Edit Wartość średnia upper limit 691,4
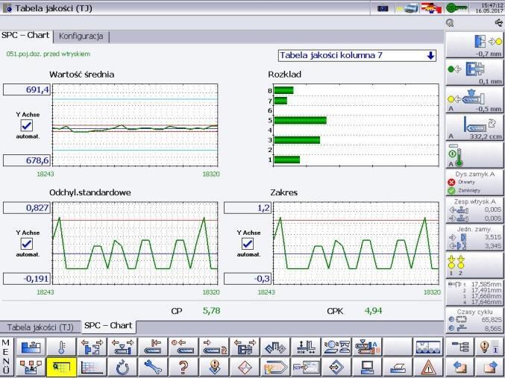 [x=27, y=89]
